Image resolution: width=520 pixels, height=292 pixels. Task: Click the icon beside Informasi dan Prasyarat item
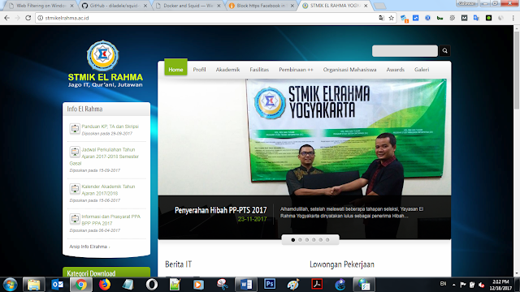click(x=75, y=219)
